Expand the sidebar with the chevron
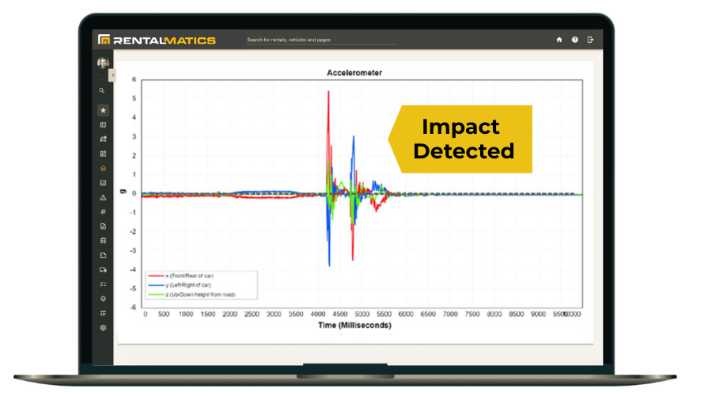The width and height of the screenshot is (712, 396). pyautogui.click(x=112, y=75)
